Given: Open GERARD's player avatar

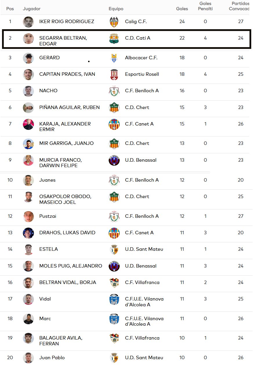Looking at the screenshot, I should click(x=28, y=58).
